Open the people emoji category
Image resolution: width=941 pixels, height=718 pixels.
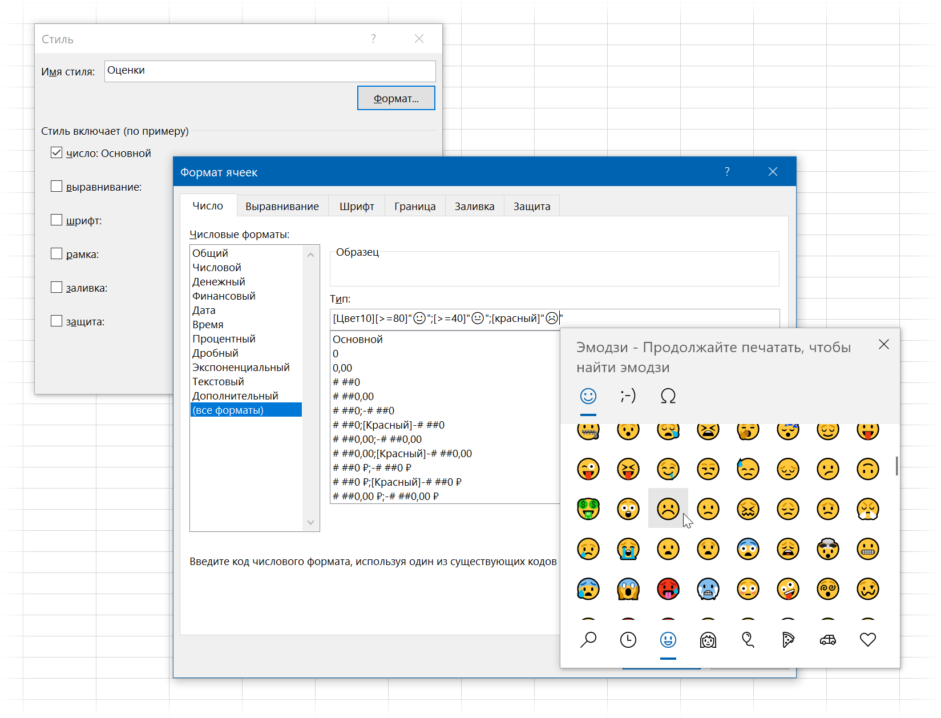click(x=708, y=640)
